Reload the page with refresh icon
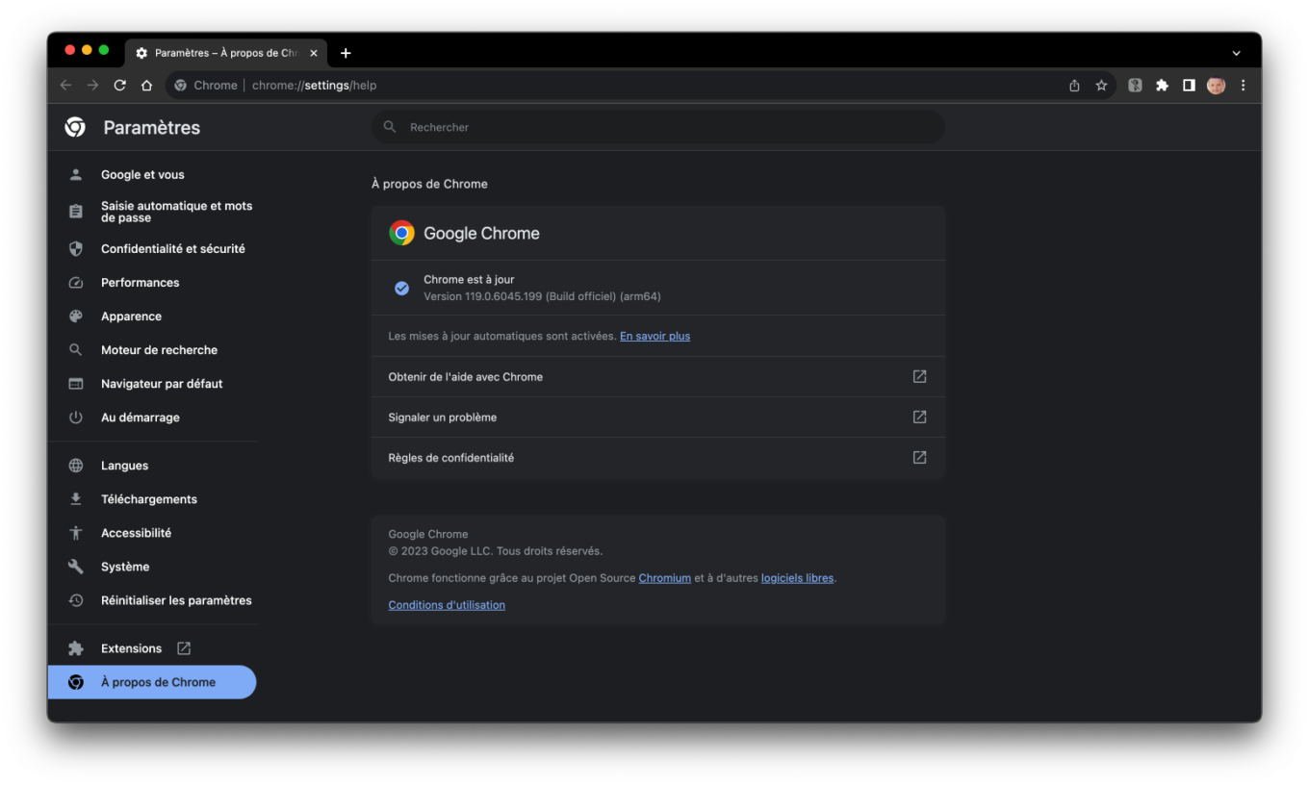1309x785 pixels. point(119,86)
